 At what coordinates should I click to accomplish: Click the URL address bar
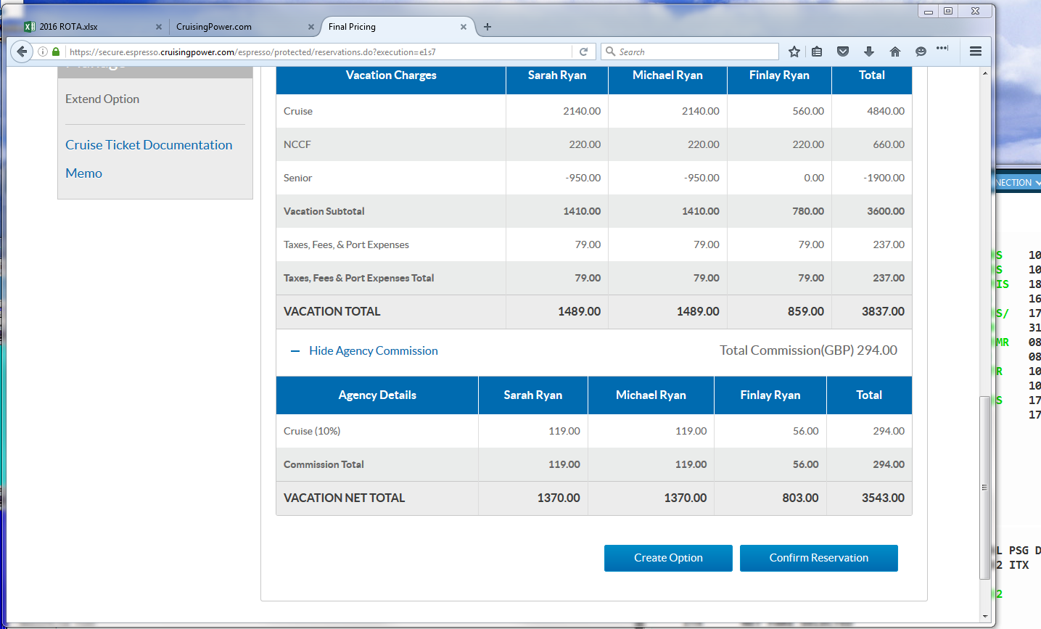click(x=319, y=52)
